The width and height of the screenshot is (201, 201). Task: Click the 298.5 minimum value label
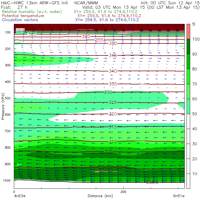(152, 183)
